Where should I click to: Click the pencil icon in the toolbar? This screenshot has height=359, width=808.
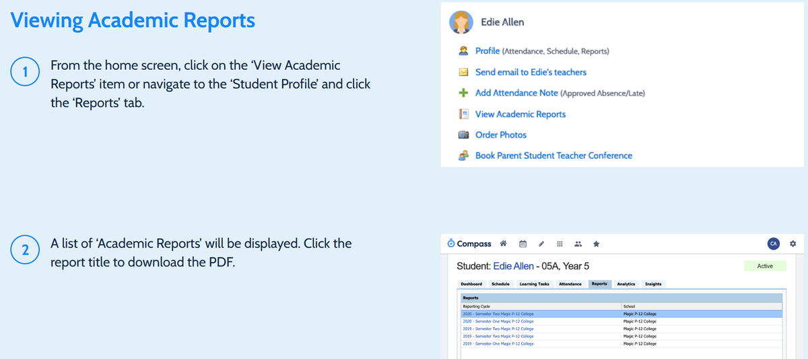(541, 244)
